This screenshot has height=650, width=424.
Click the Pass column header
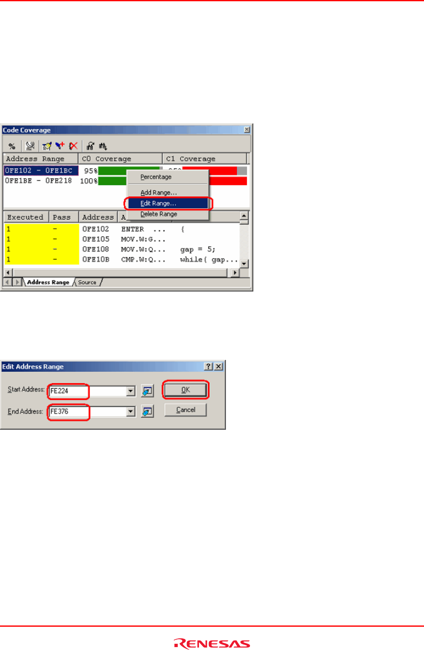(64, 217)
